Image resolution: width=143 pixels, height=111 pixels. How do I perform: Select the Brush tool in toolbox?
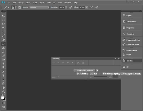[x=3, y=44]
